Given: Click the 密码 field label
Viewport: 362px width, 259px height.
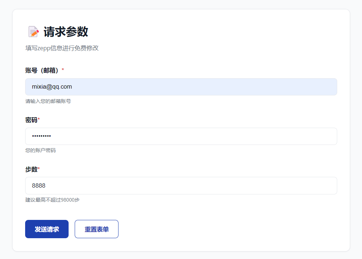Looking at the screenshot, I should [x=31, y=120].
